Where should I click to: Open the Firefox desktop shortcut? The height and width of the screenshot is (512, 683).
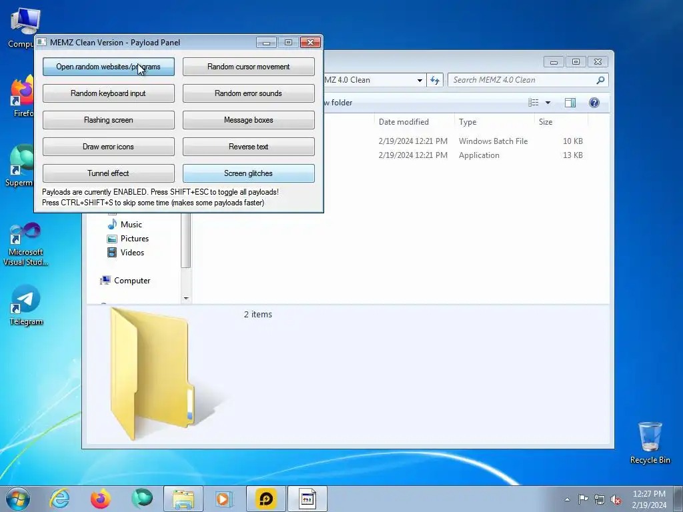click(x=22, y=96)
